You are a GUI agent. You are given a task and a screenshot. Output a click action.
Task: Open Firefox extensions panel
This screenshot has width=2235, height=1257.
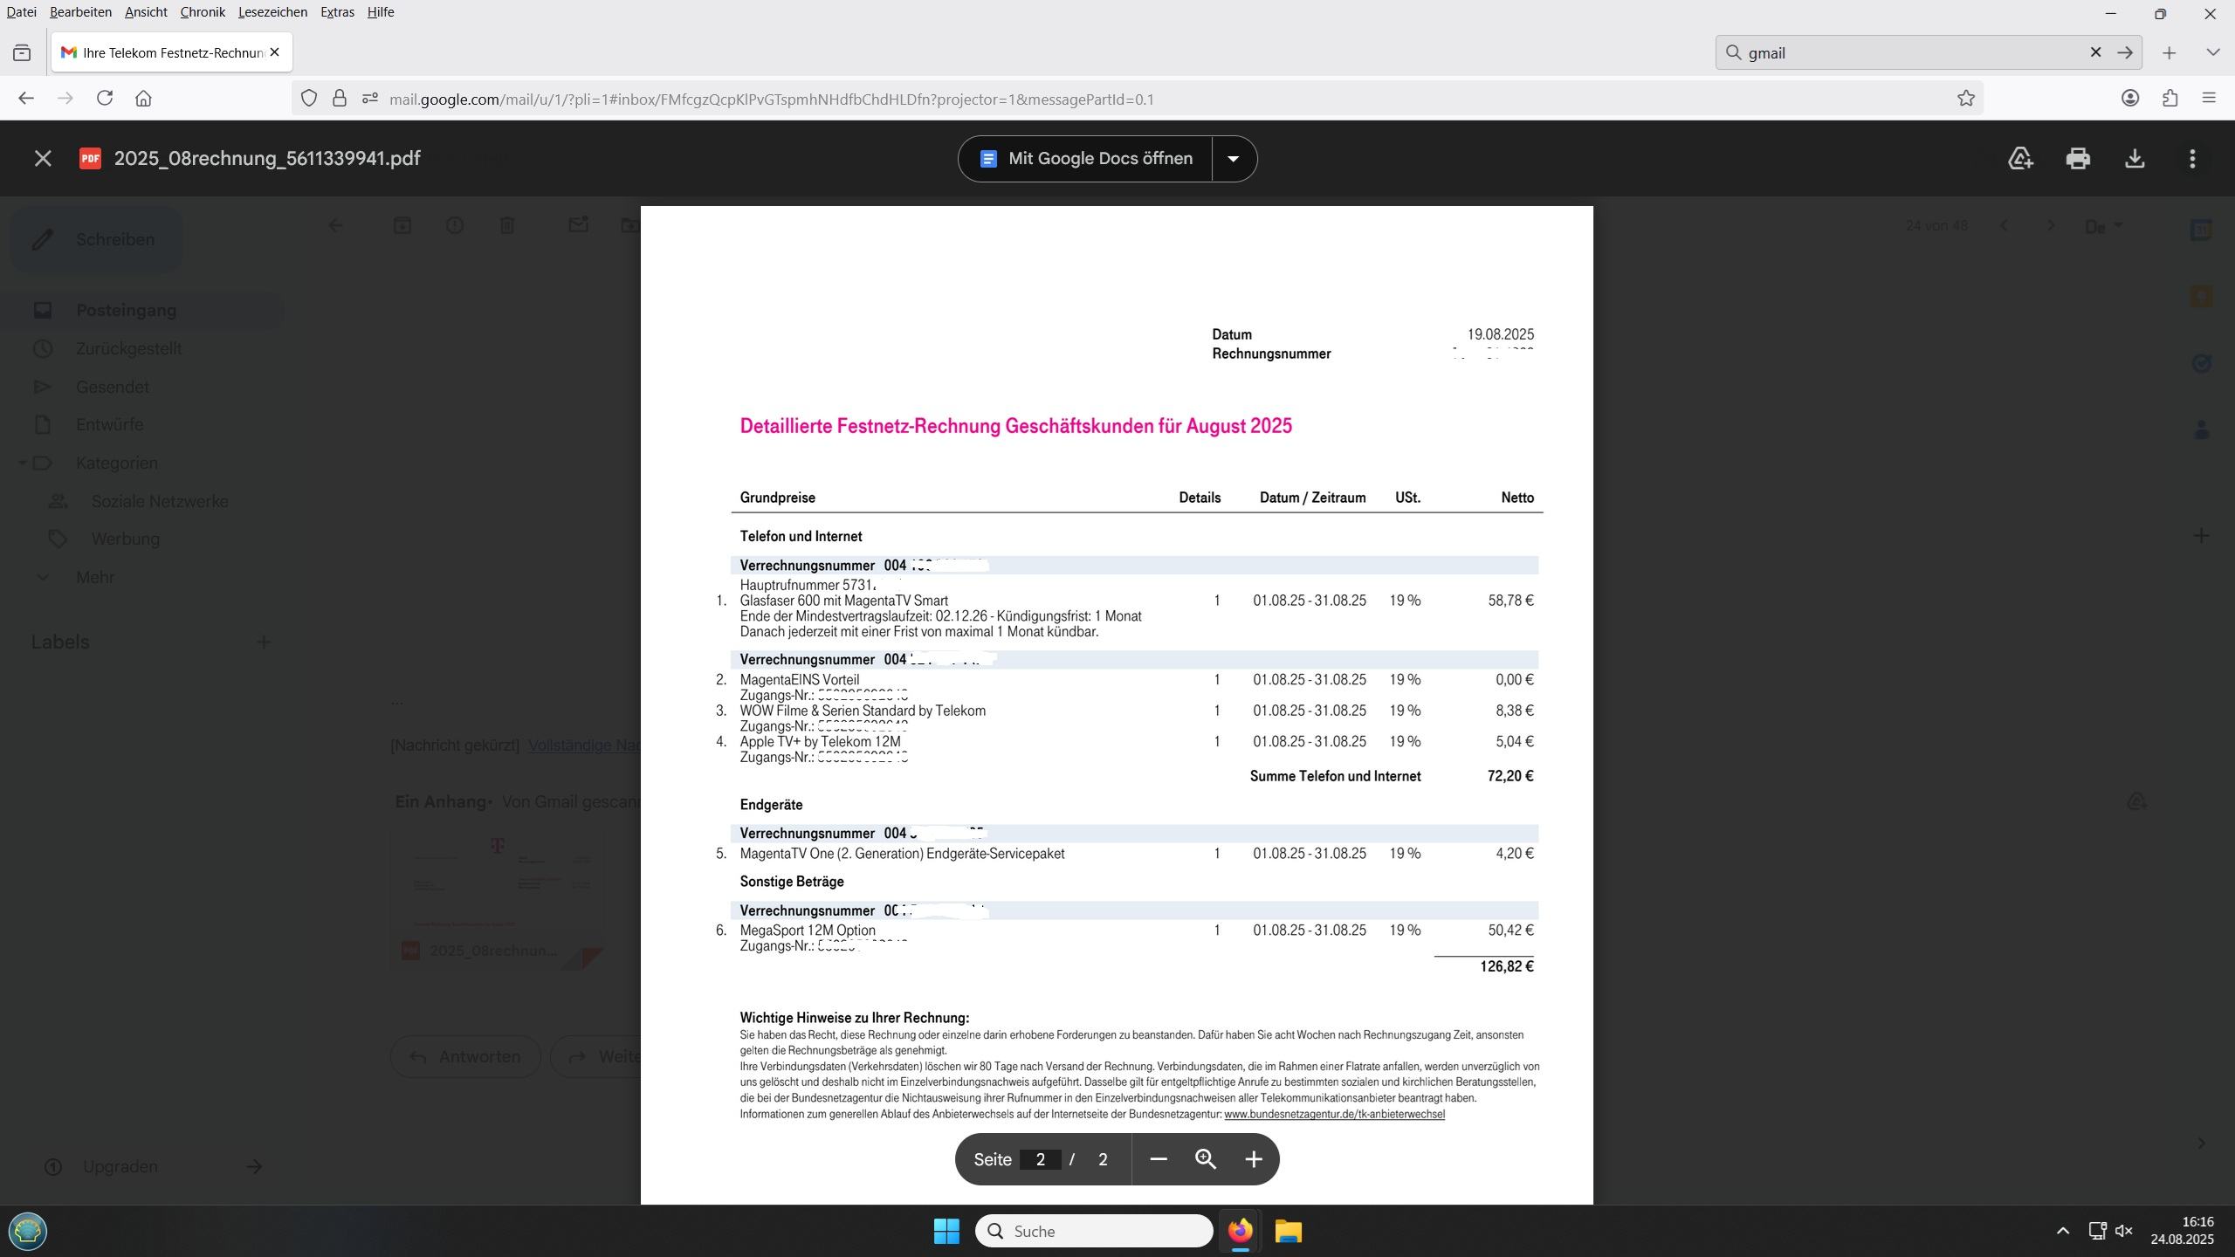(x=2170, y=99)
